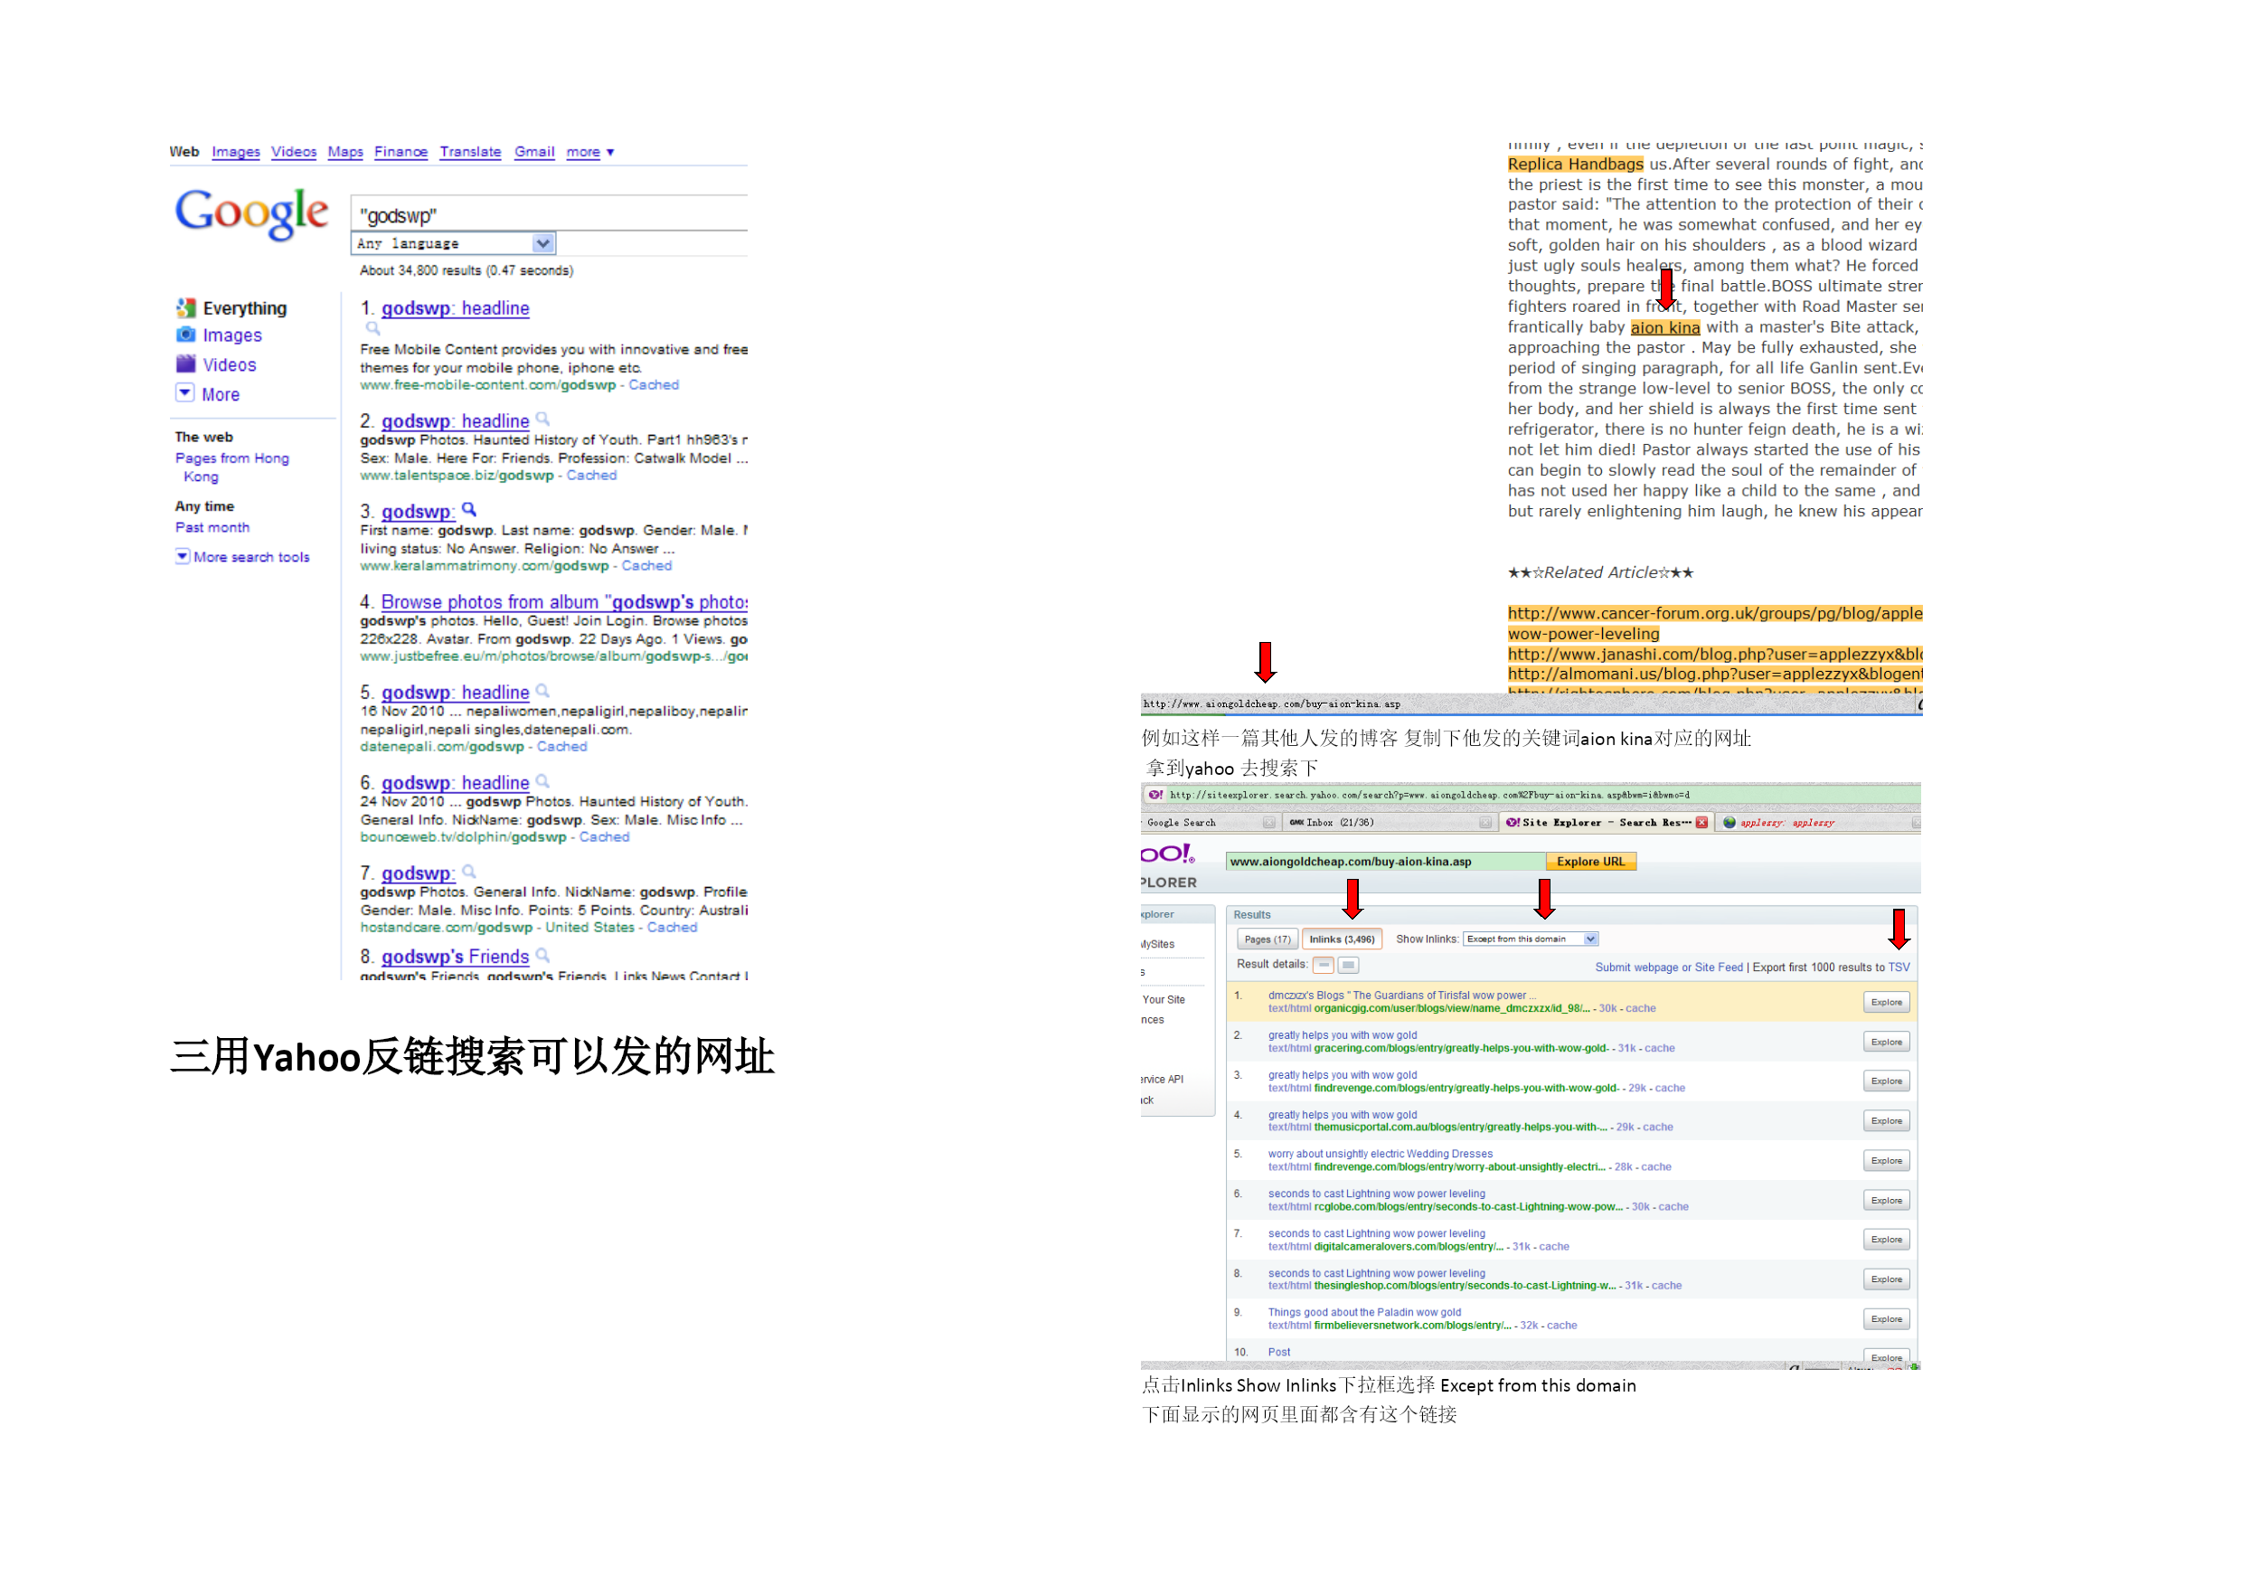Click Explore for the firmbelieversnetwork.com result
The width and height of the screenshot is (2243, 1586).
point(1886,1319)
